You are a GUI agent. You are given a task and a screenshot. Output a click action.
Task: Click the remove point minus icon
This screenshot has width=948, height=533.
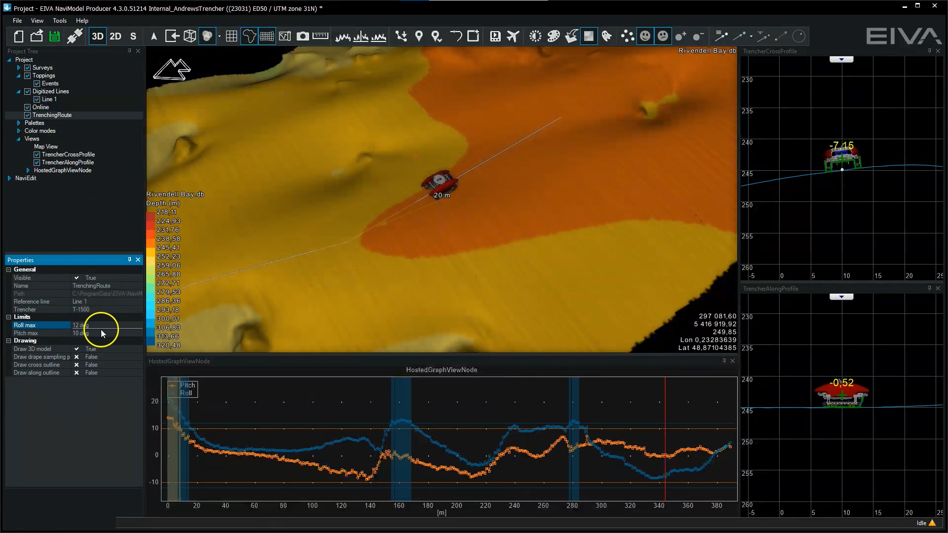tap(698, 36)
